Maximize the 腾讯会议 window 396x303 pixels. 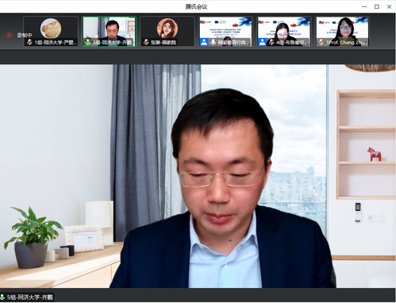[377, 6]
